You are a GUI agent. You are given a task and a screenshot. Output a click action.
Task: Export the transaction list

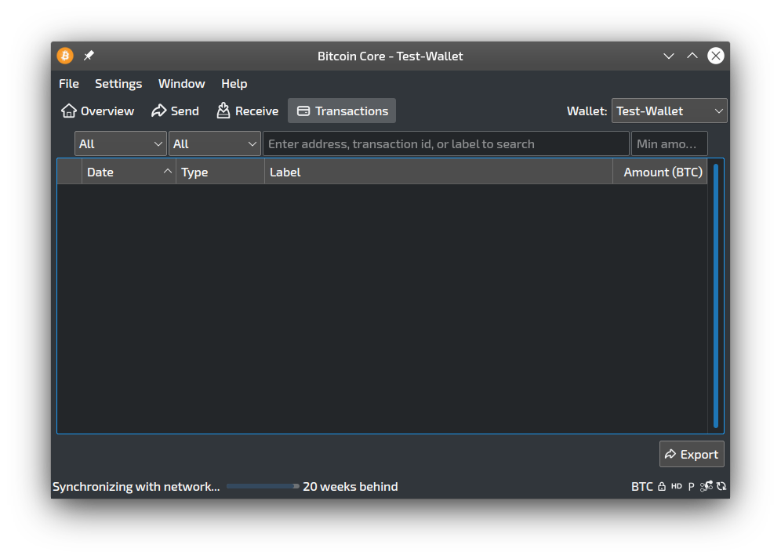point(692,454)
